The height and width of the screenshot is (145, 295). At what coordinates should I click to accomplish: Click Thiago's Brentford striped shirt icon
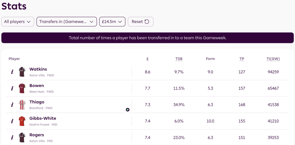click(x=22, y=105)
